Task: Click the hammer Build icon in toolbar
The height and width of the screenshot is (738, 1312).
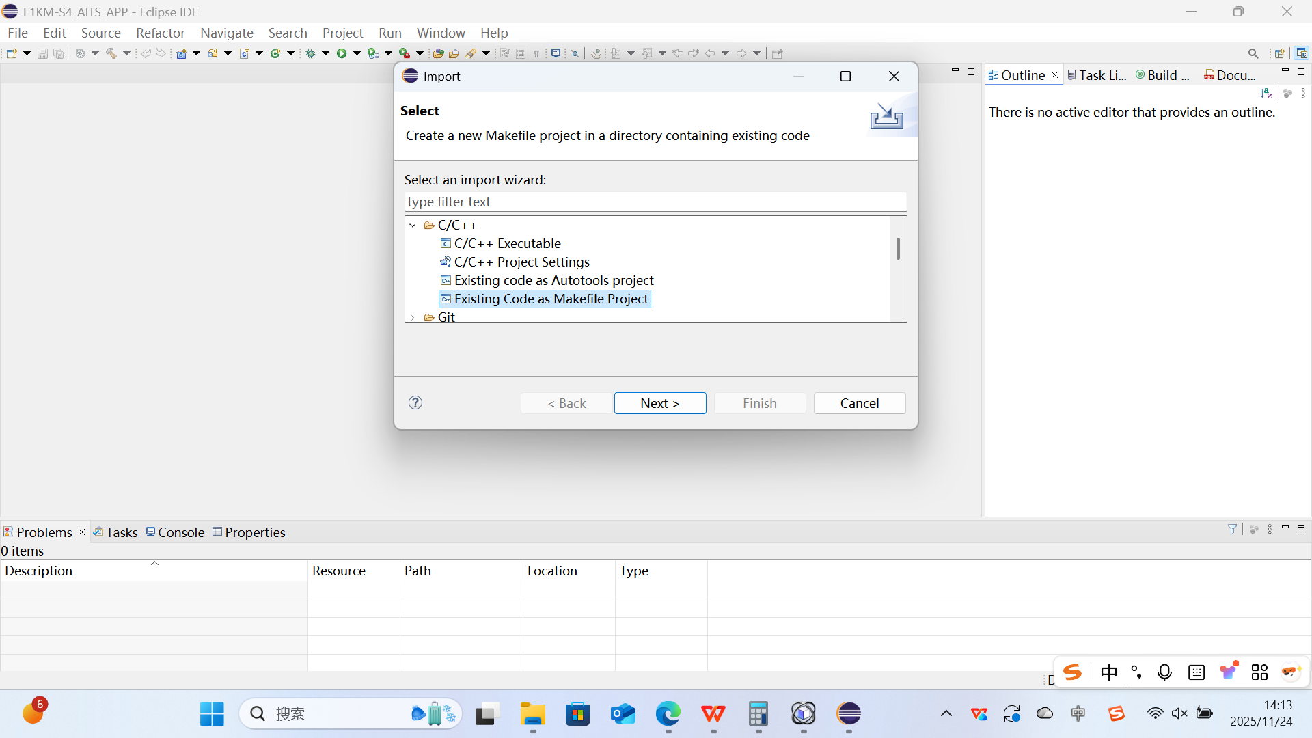Action: 111,53
